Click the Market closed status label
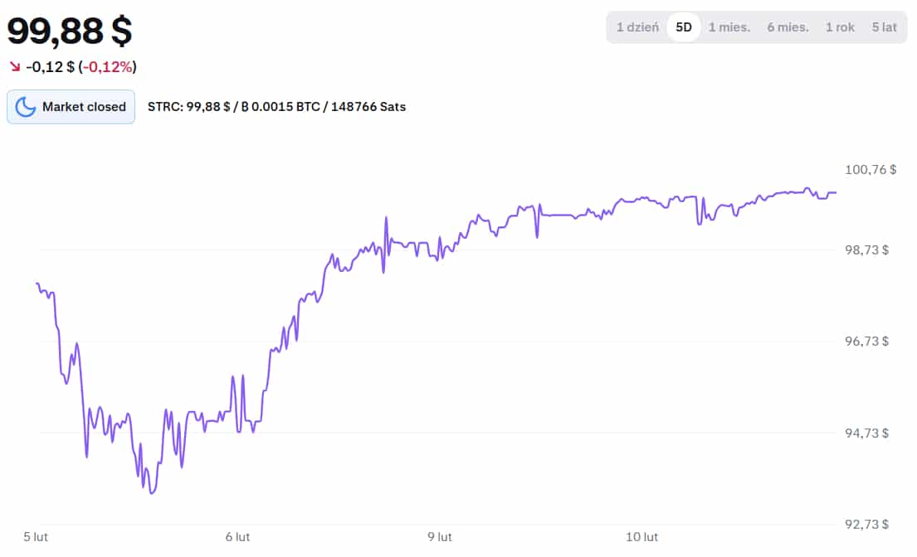This screenshot has width=917, height=557. coord(84,107)
